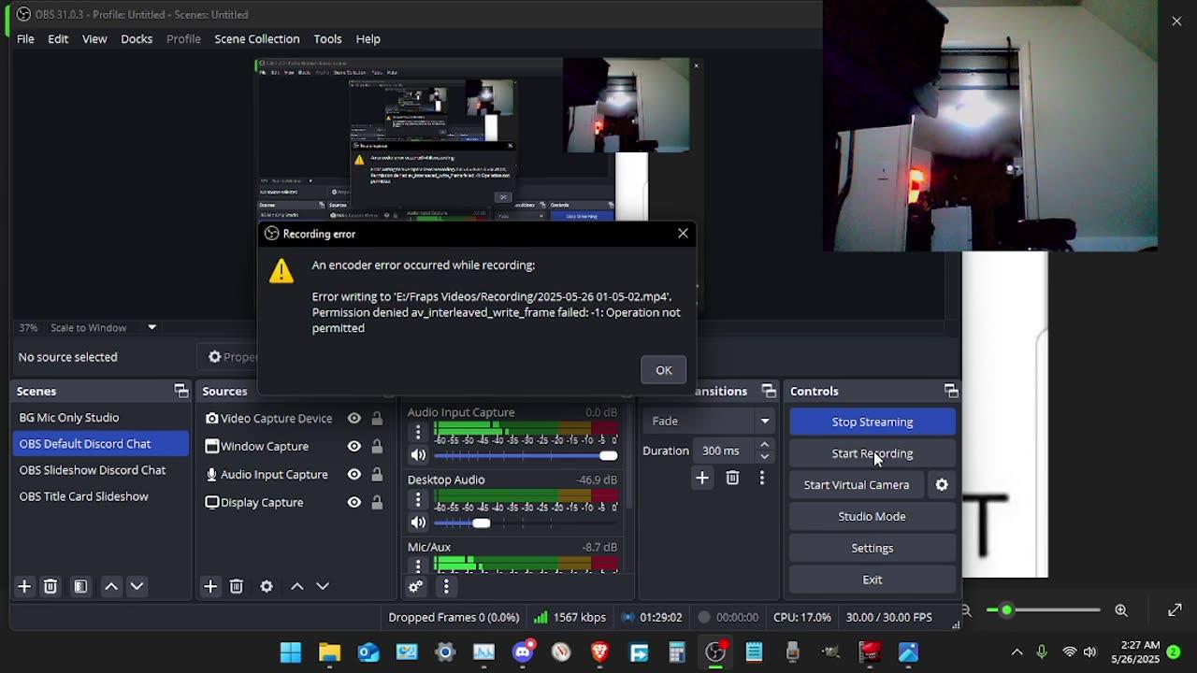The image size is (1197, 673).
Task: Move source up arrow in Sources panel
Action: [x=297, y=586]
